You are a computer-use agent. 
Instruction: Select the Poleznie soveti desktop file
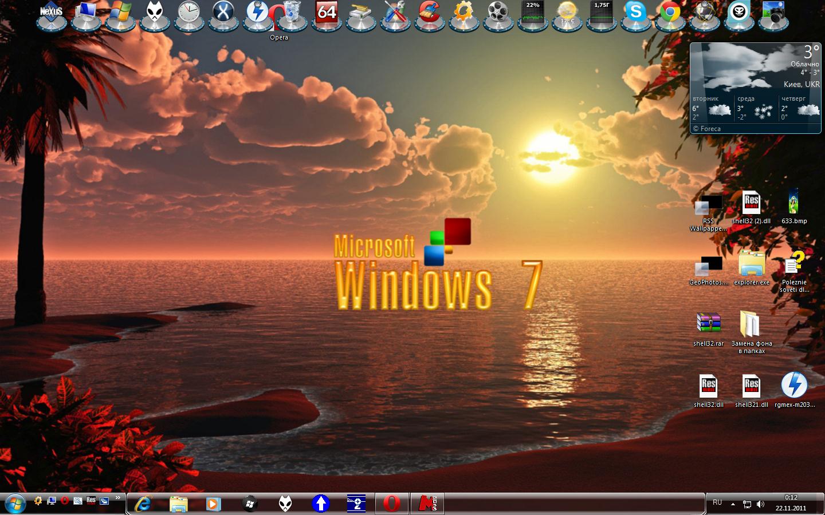point(794,272)
